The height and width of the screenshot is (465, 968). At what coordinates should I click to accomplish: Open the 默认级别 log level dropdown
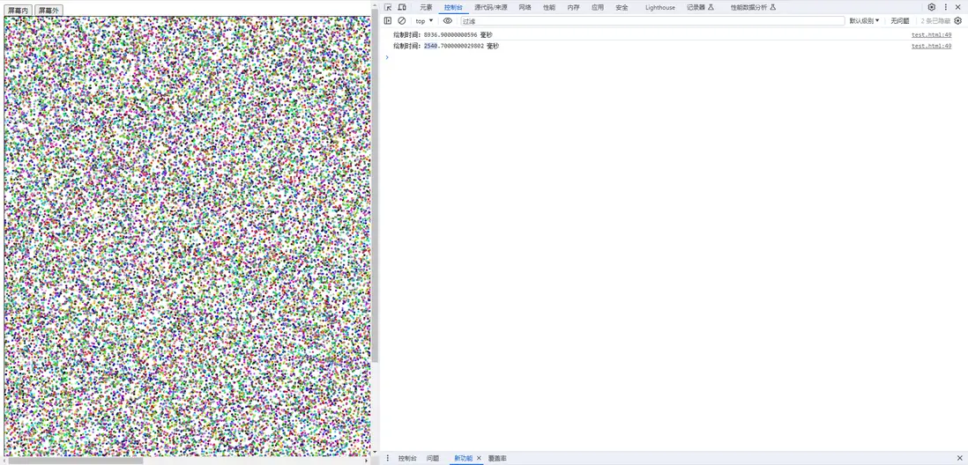(x=864, y=21)
